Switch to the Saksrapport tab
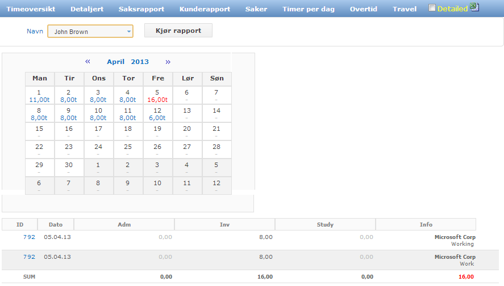Viewport: 504px width, 286px height. [x=141, y=9]
